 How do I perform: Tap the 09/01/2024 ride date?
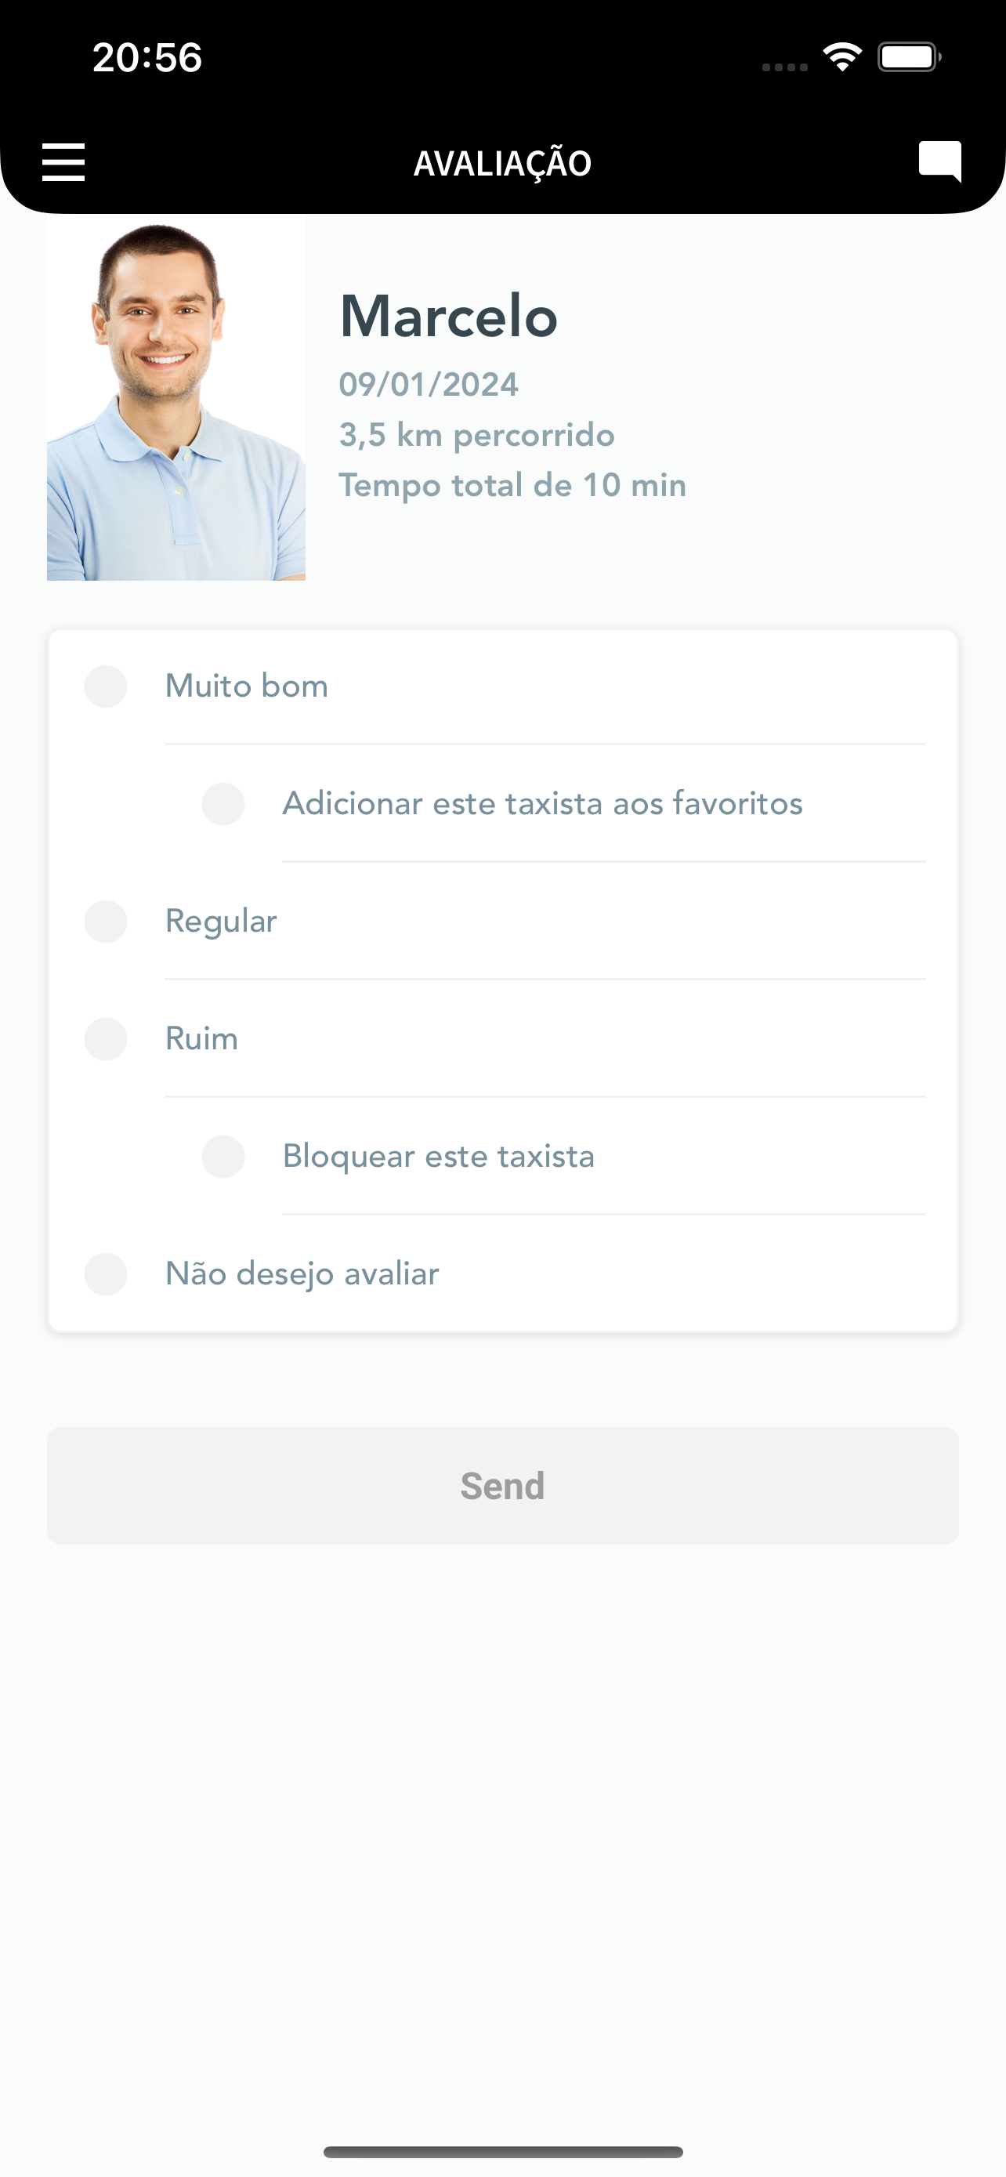point(429,385)
